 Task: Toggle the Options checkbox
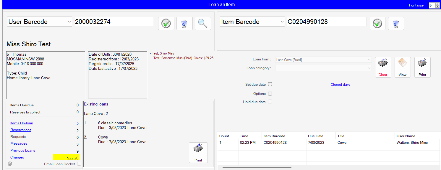tap(270, 93)
